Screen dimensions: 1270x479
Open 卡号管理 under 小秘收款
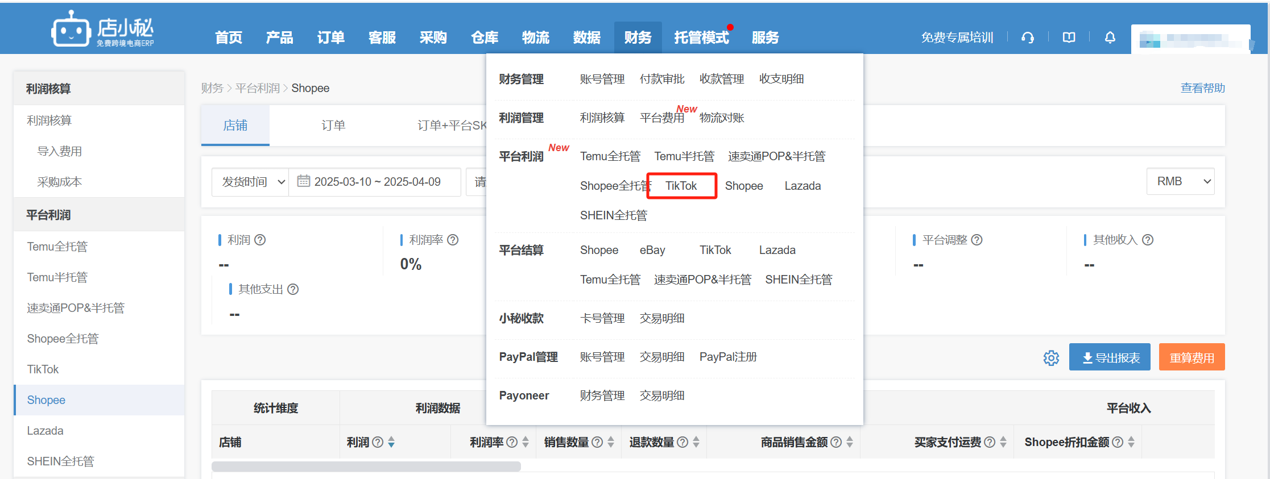[602, 318]
